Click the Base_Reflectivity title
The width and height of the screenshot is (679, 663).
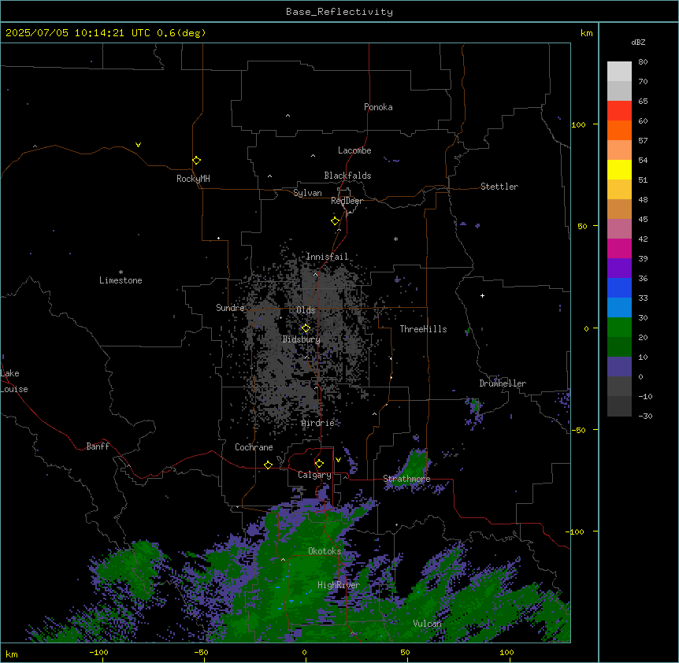[339, 12]
